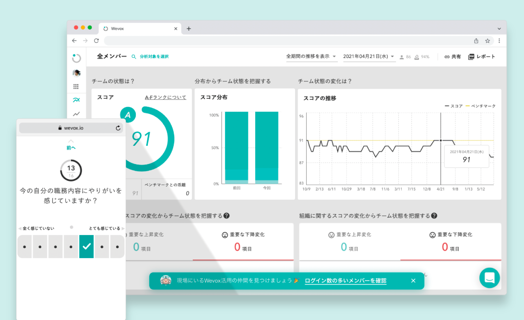The height and width of the screenshot is (320, 524).
Task: Choose the first survey answer option
Action: [24, 247]
